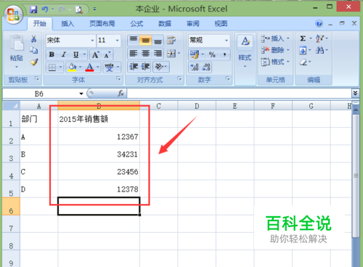Increase indent

pyautogui.click(x=145, y=67)
